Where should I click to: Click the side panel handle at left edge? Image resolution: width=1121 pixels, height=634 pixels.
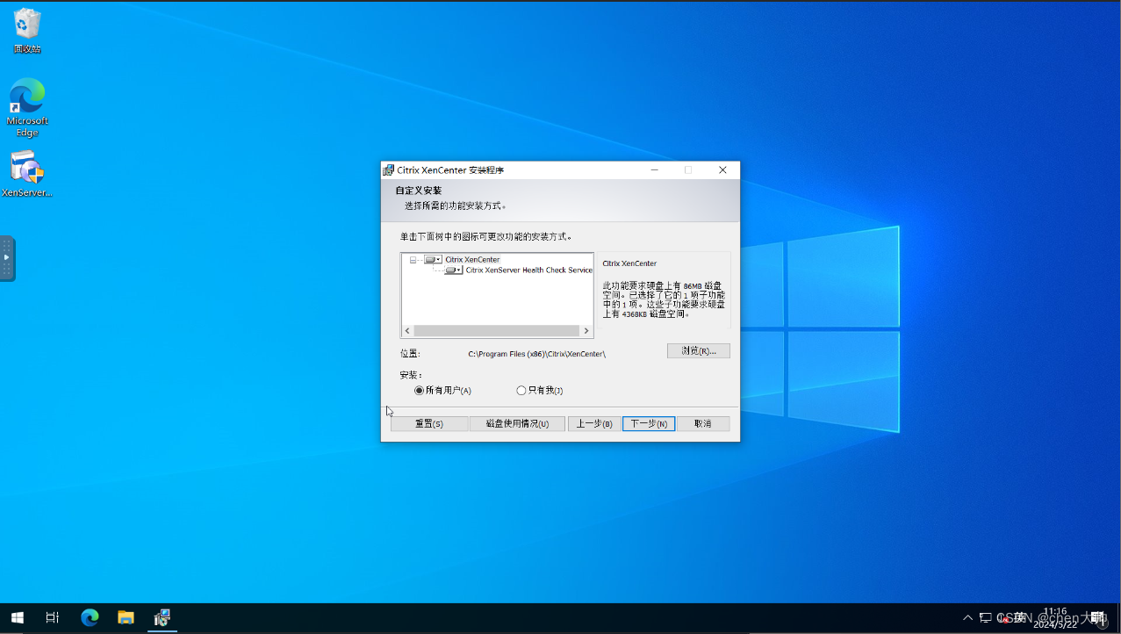[7, 258]
